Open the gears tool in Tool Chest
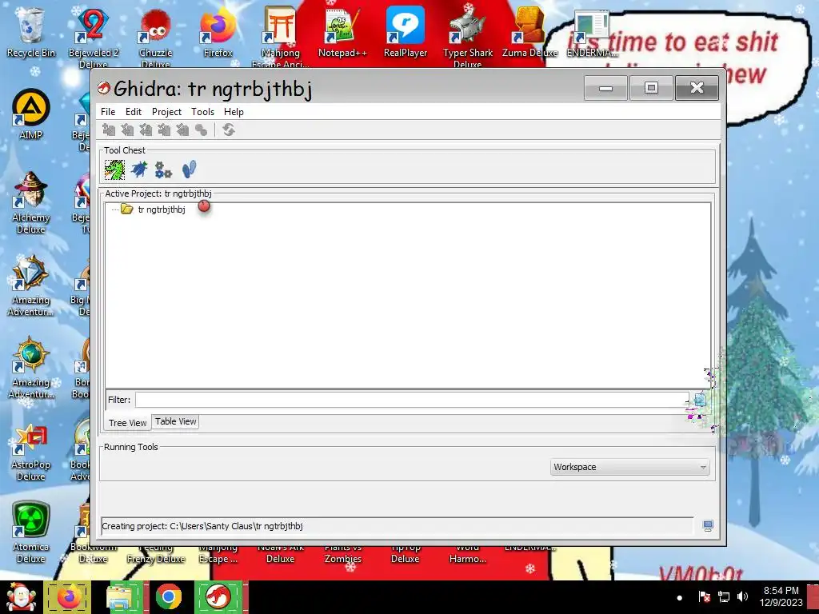The image size is (819, 614). pos(163,169)
